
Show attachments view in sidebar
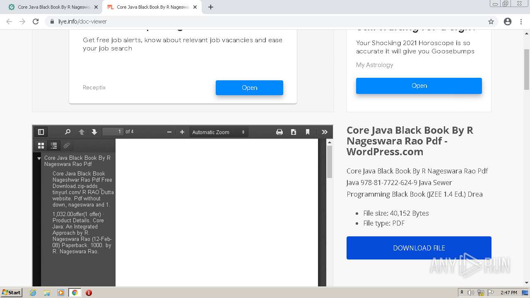67,145
